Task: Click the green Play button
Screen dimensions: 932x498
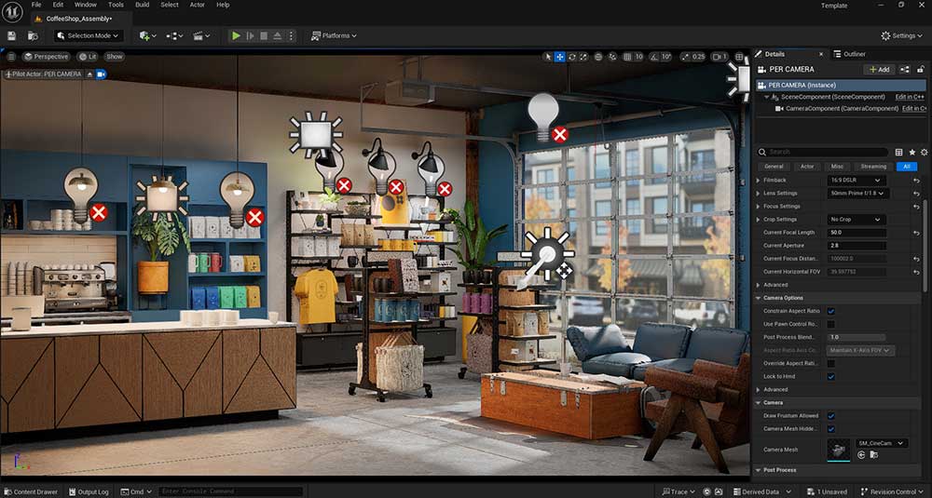Action: tap(236, 35)
